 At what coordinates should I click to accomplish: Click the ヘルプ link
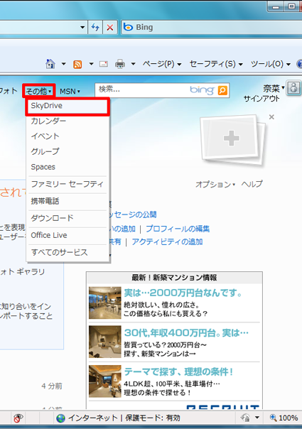click(x=252, y=184)
